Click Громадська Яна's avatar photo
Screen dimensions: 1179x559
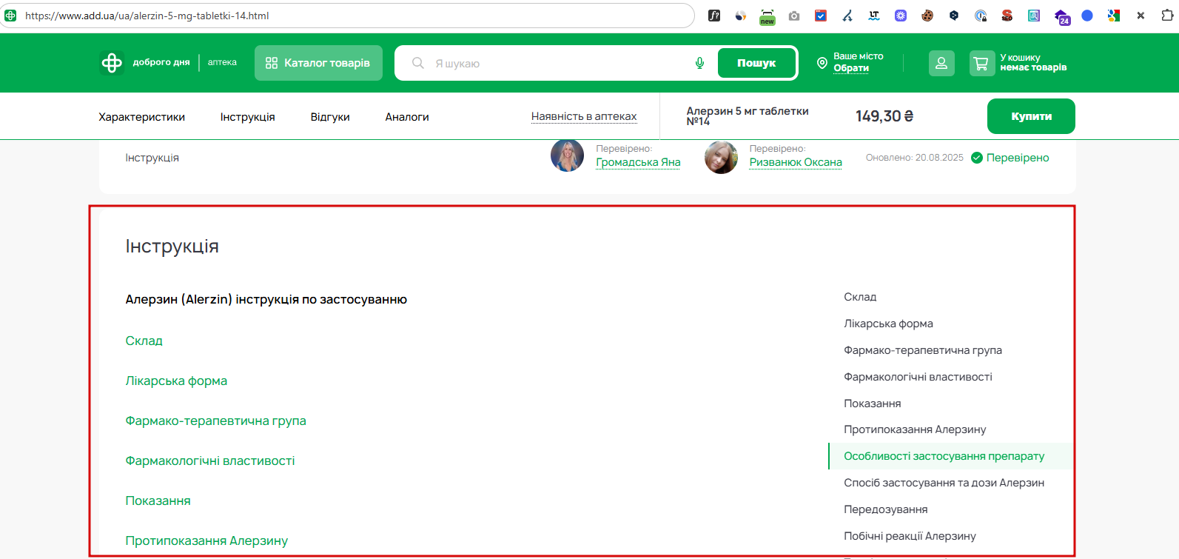click(568, 155)
